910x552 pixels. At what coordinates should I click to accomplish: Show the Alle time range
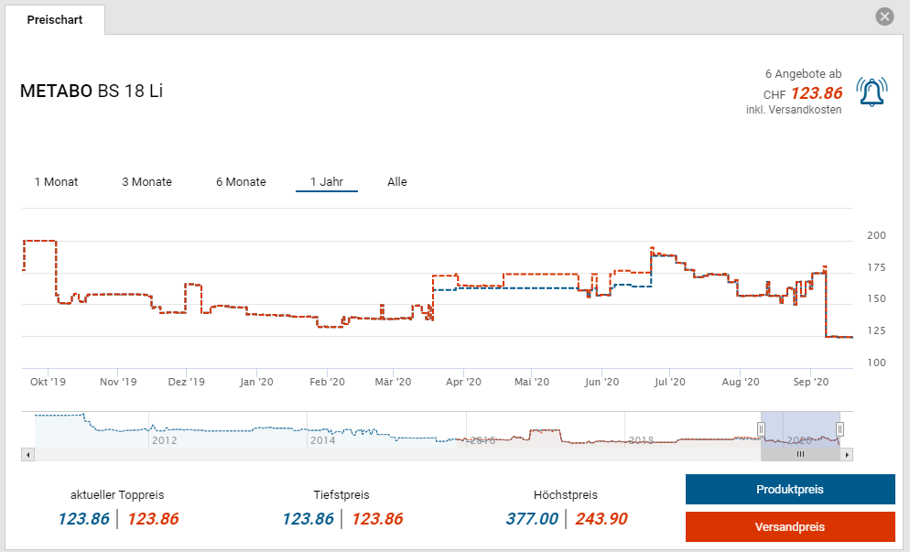[x=396, y=182]
